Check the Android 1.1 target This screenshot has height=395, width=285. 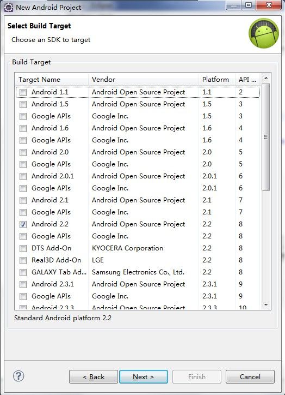click(23, 92)
